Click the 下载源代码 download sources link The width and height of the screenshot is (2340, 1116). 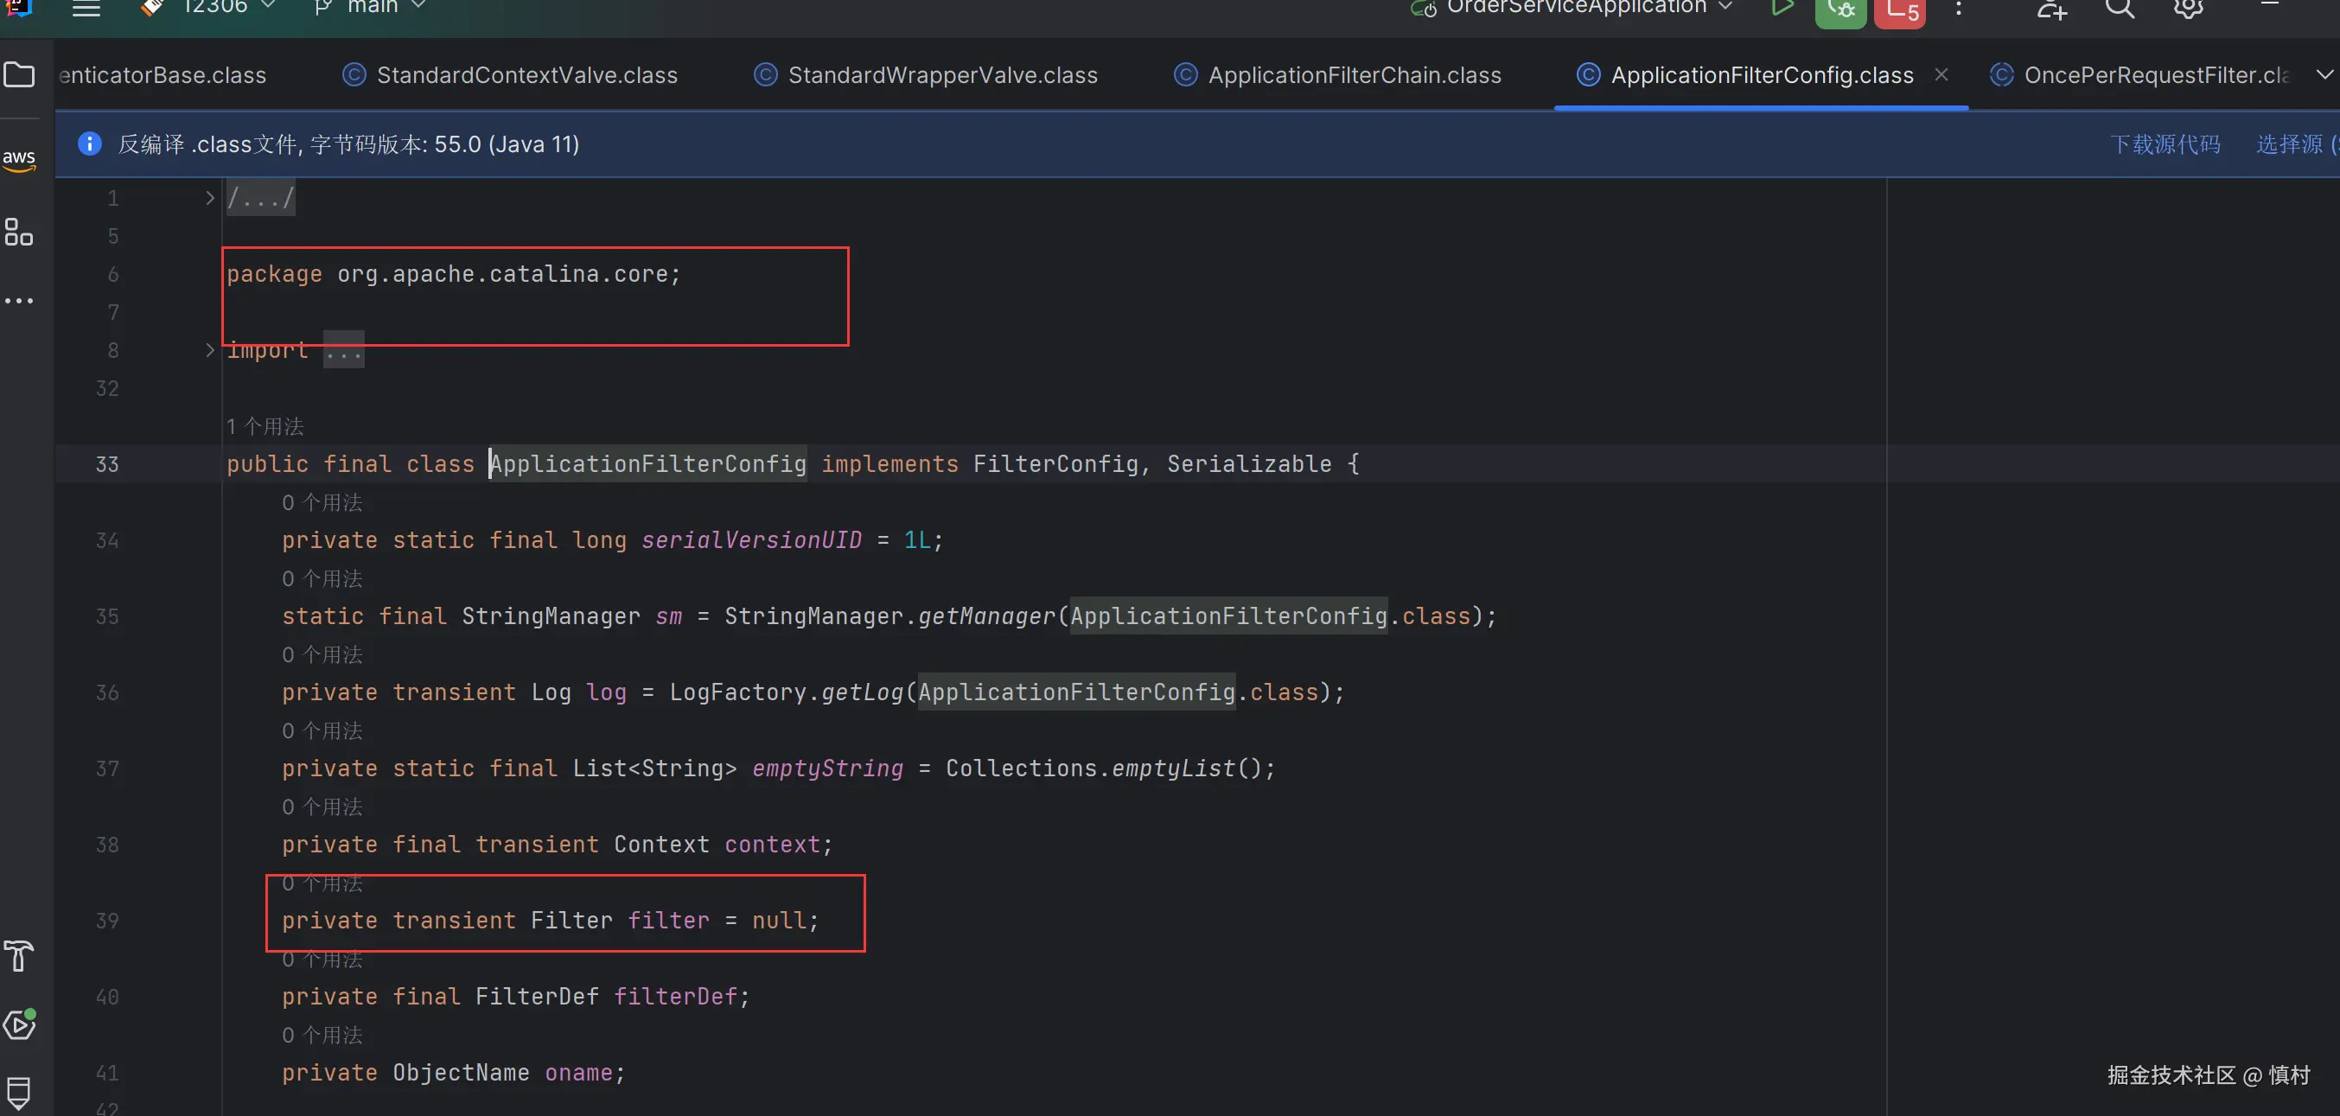tap(2165, 144)
